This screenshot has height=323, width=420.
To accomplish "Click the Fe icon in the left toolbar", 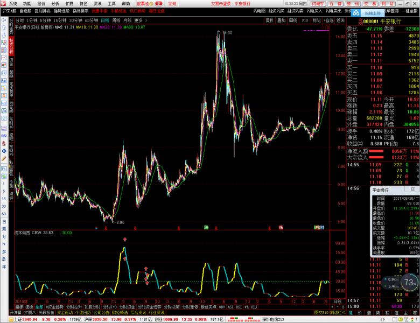I will [x=4, y=80].
